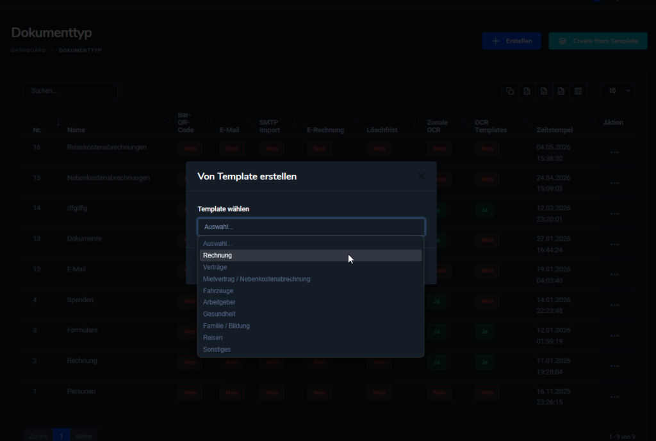Click the 1 - 9 von 9 entries text
The image size is (656, 441).
pos(622,437)
